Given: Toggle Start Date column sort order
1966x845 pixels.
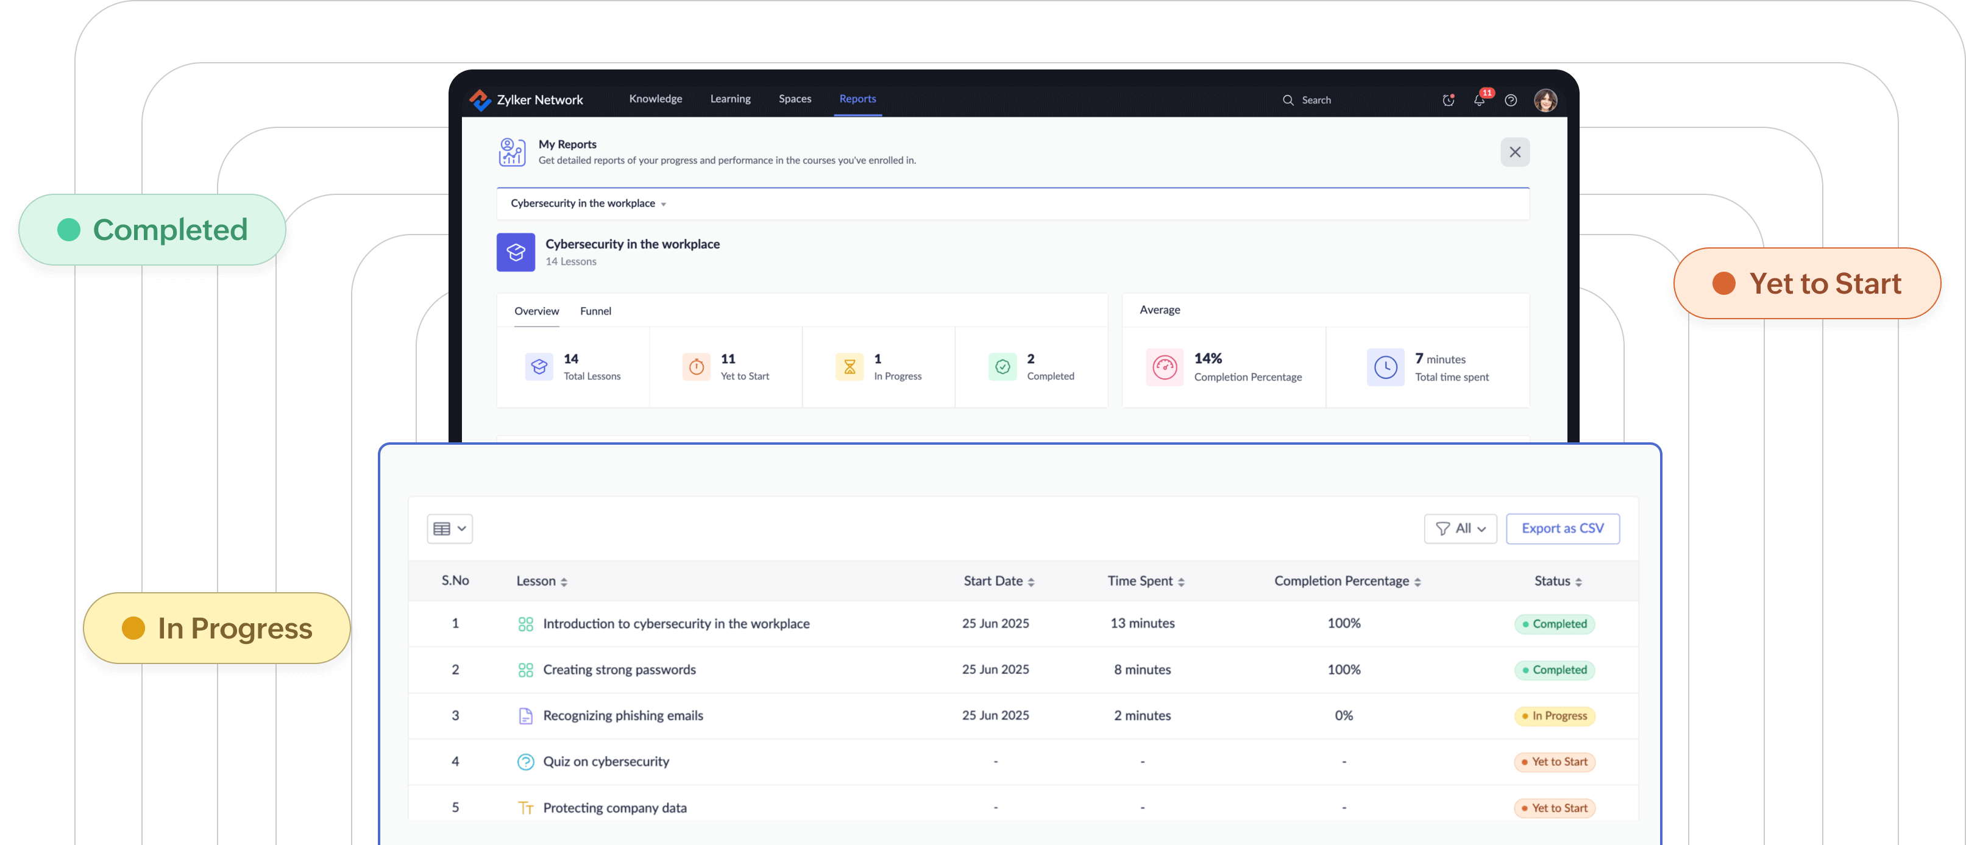Looking at the screenshot, I should tap(1032, 581).
